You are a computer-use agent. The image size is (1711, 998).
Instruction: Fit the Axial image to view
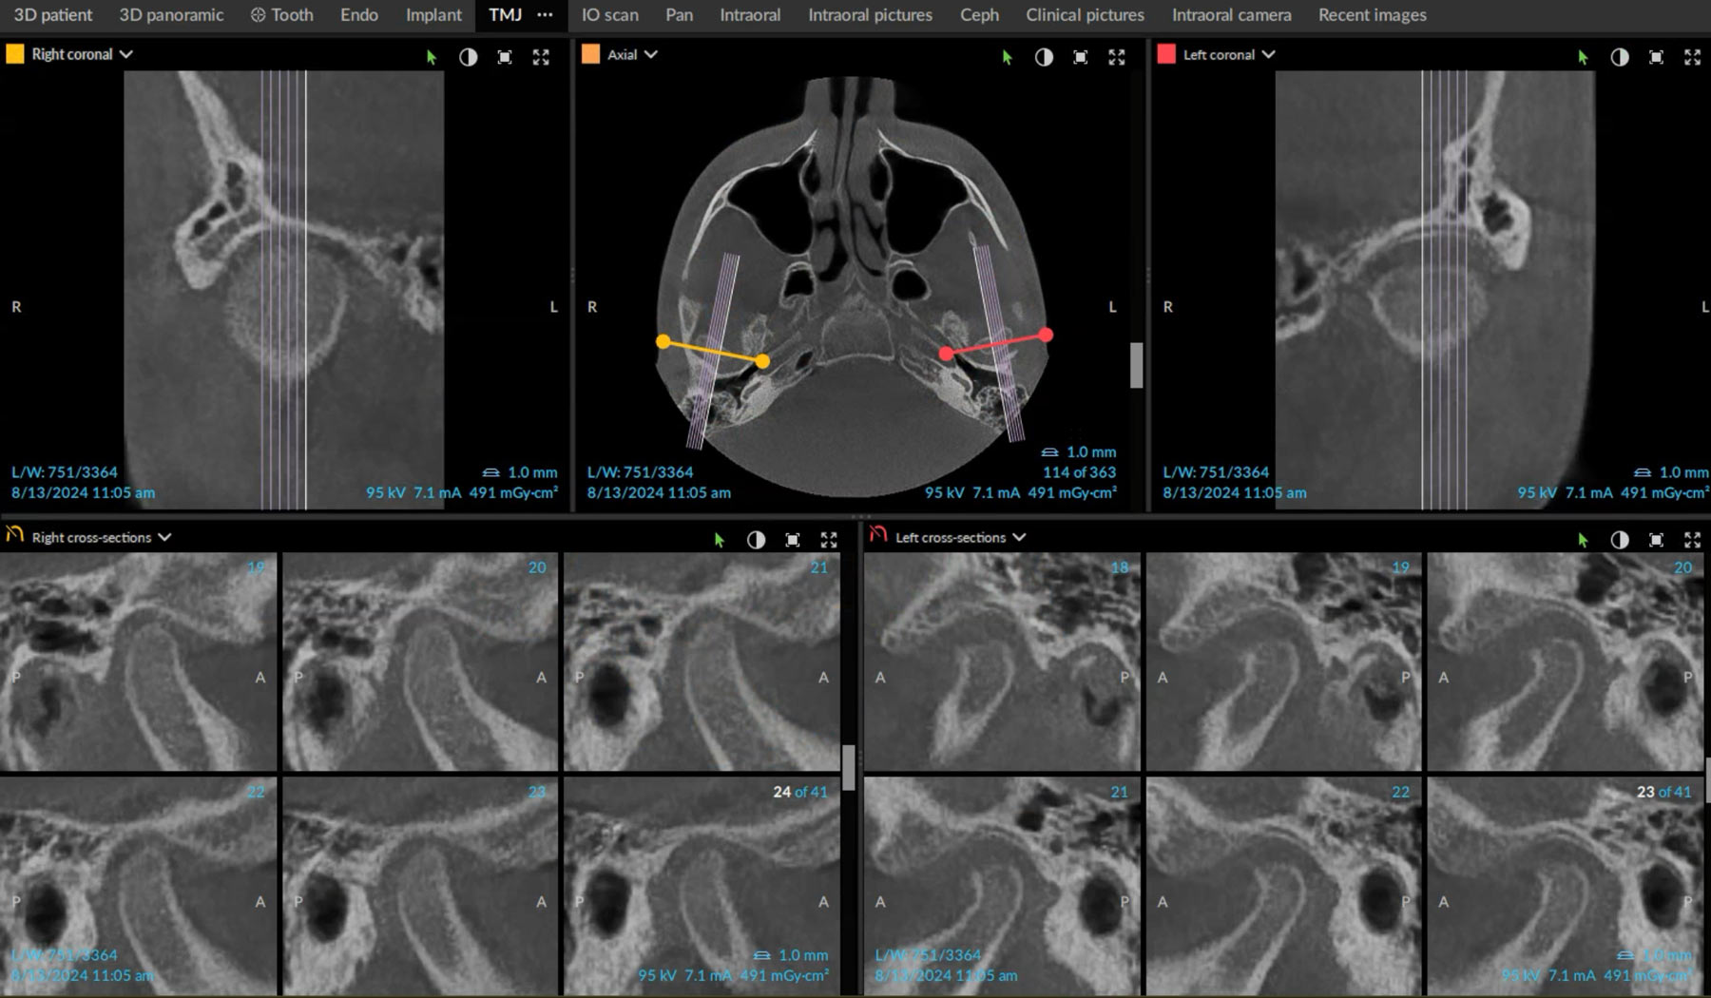1080,57
